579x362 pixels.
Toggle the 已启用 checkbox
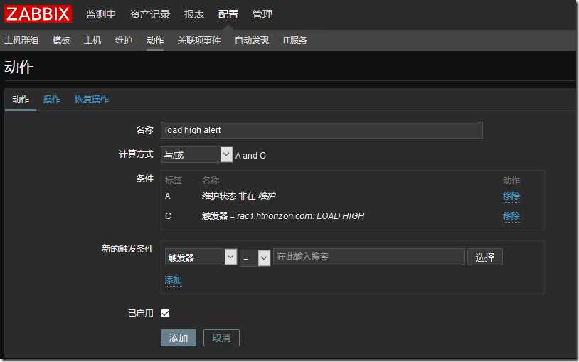[x=166, y=313]
